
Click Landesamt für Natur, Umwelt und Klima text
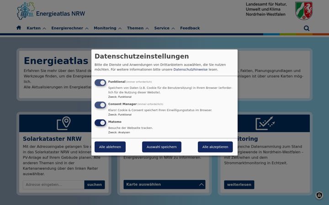tap(266, 9)
